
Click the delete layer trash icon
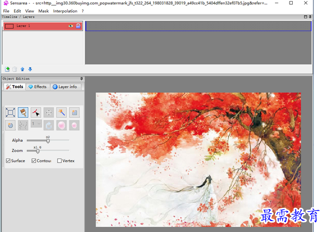point(15,69)
